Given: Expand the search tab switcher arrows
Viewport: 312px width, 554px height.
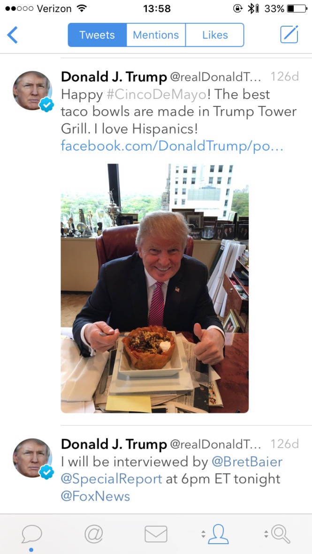Looking at the screenshot, I should tap(266, 534).
